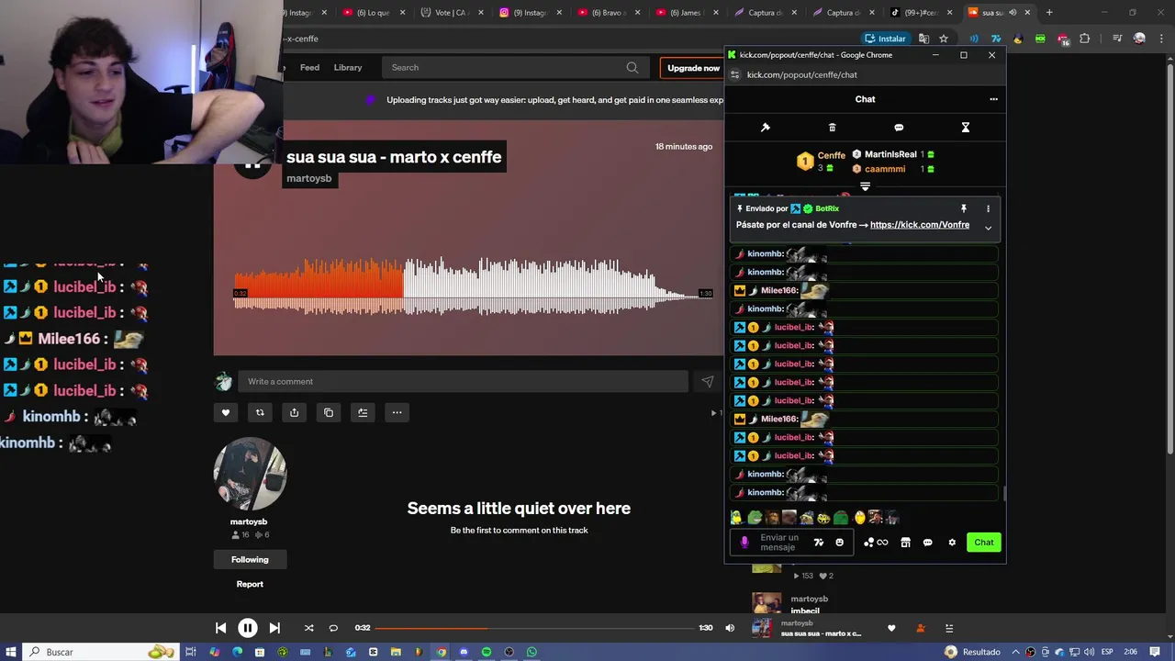Open a new browser tab with the plus
Screen dimensions: 1175x661
[1049, 13]
